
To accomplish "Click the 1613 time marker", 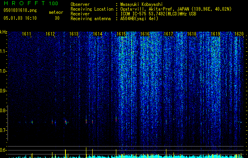I will click(x=74, y=34).
